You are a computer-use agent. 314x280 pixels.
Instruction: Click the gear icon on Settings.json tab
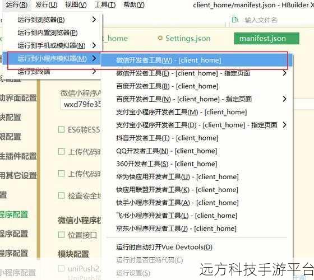pyautogui.click(x=160, y=38)
